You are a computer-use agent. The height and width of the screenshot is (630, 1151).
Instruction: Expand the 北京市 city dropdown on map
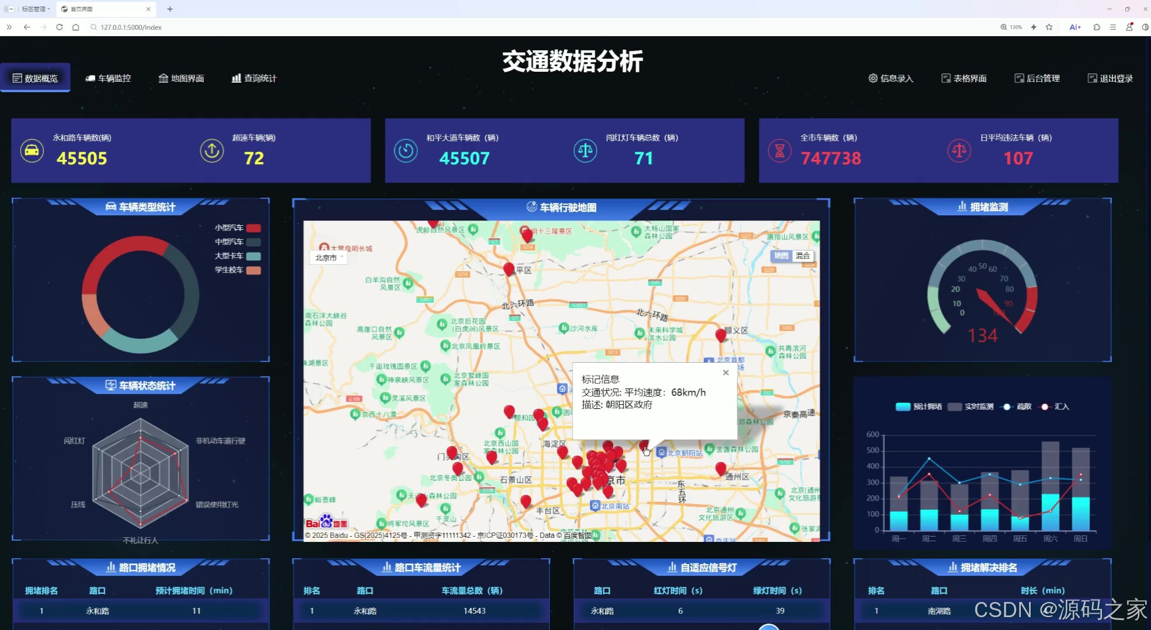click(328, 257)
